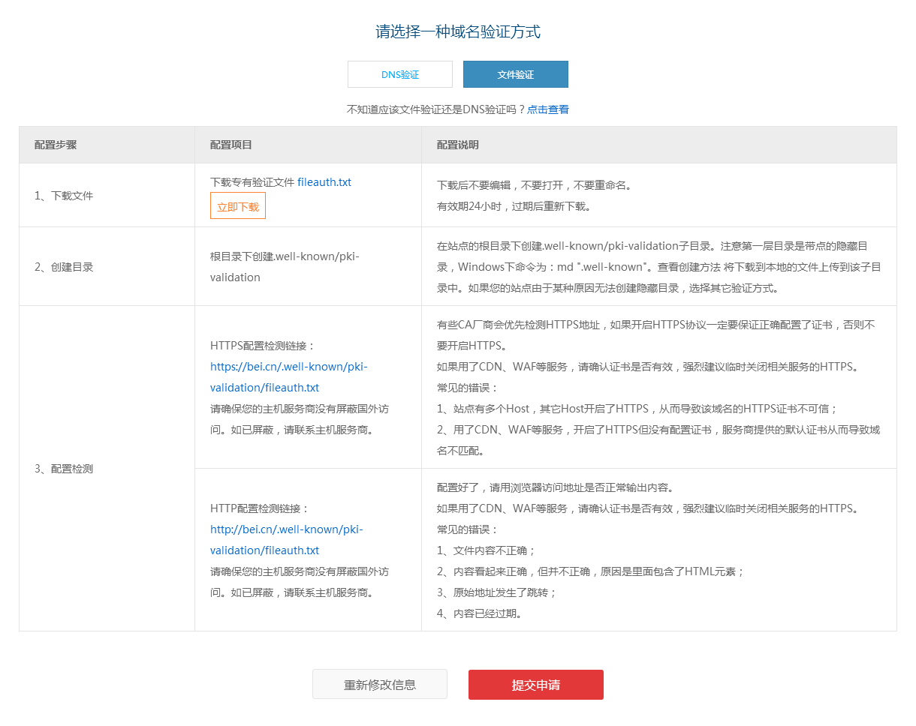Click the fileauth.txt file link
Image resolution: width=916 pixels, height=726 pixels.
tap(324, 181)
